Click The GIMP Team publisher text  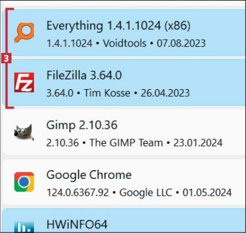coord(126,143)
